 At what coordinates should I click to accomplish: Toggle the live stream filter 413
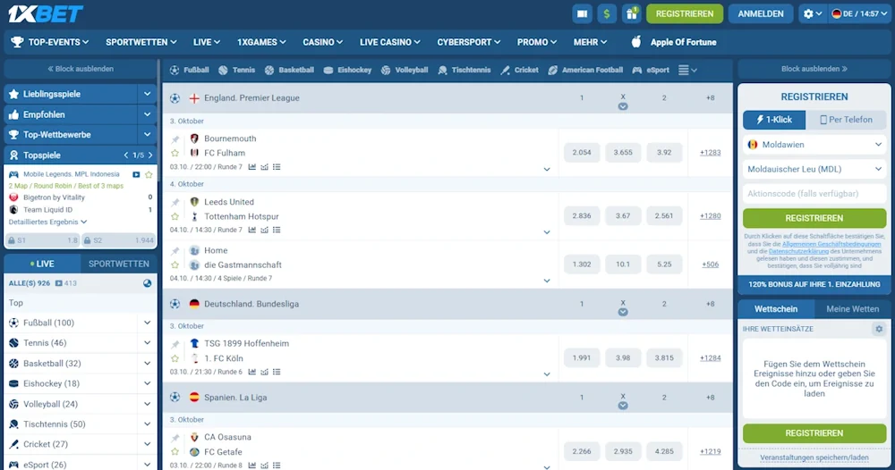click(65, 283)
